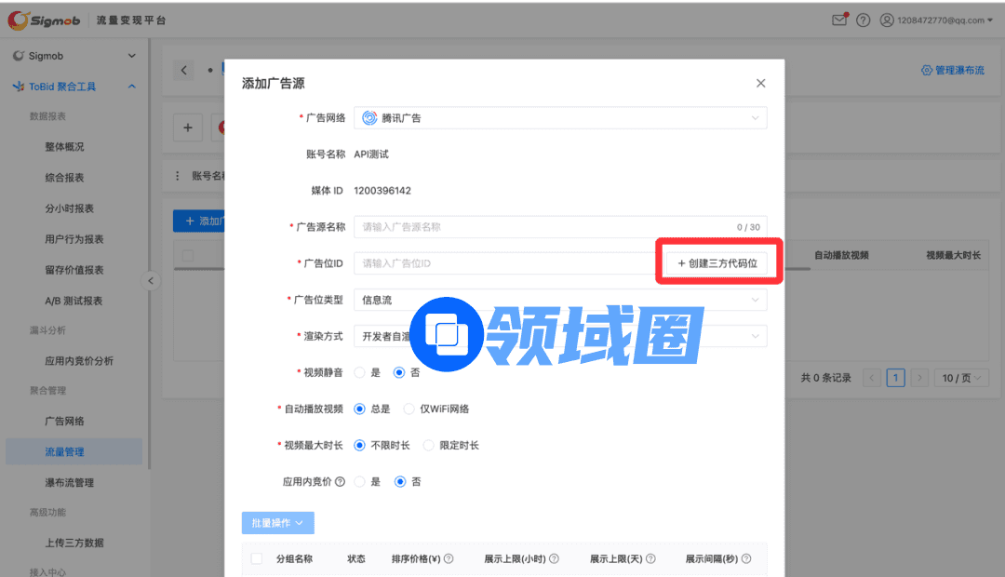The height and width of the screenshot is (577, 1005).
Task: Select 仅WiFi网络 for auto-play video
Action: click(x=409, y=409)
